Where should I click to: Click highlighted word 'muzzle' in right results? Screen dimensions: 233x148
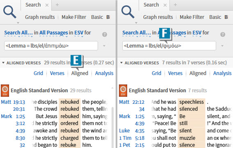tap(187, 138)
